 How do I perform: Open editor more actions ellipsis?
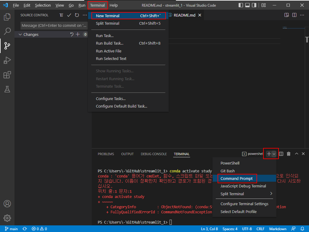tap(302, 15)
